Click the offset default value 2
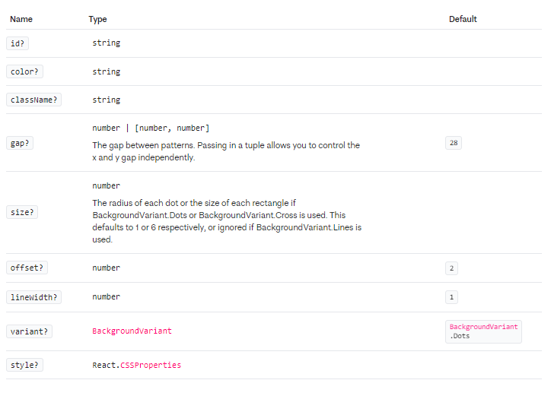 [x=451, y=268]
